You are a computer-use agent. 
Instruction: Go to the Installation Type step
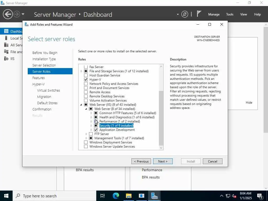pyautogui.click(x=44, y=59)
